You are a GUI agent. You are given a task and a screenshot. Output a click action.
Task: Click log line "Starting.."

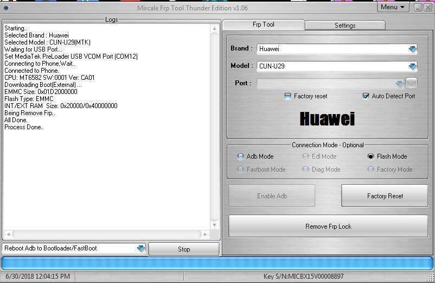click(x=16, y=28)
